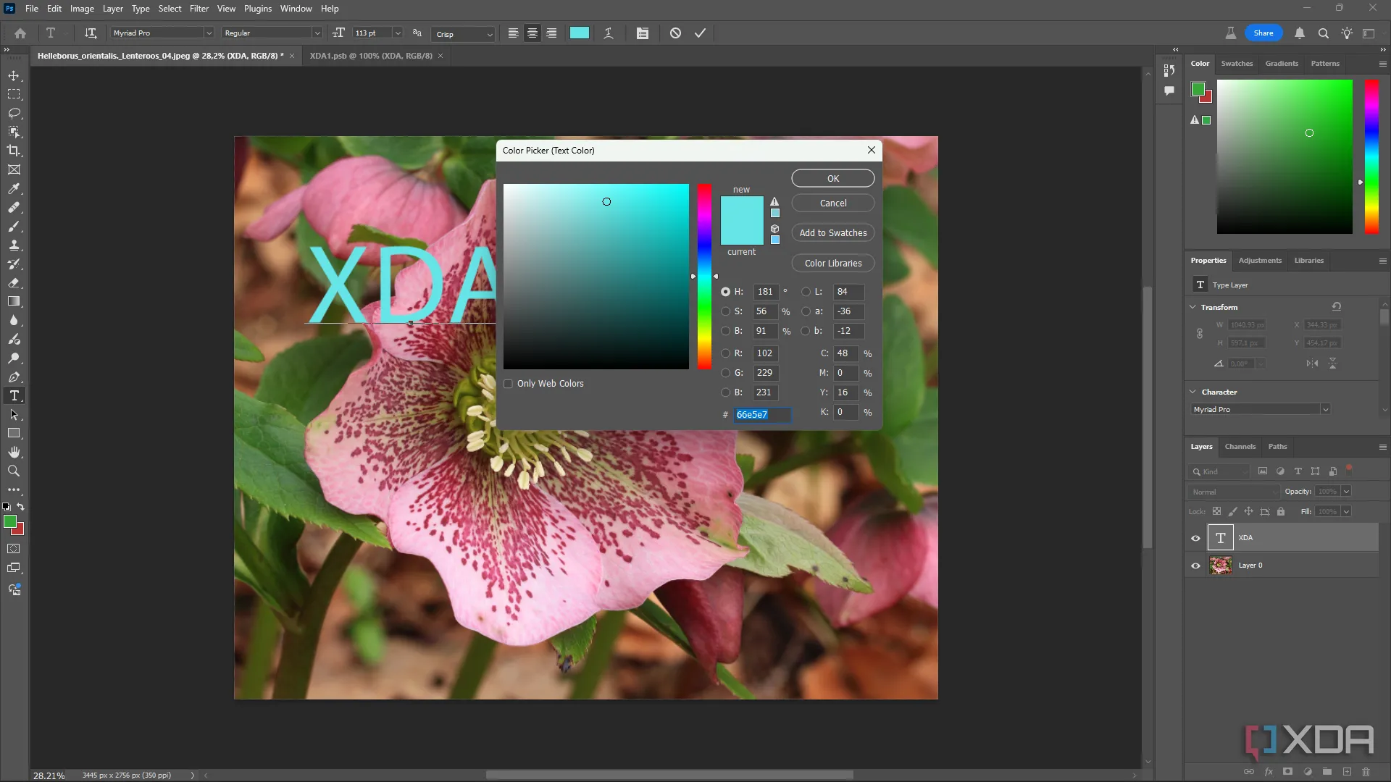Image resolution: width=1391 pixels, height=782 pixels.
Task: Select the Zoom tool in toolbar
Action: (14, 471)
